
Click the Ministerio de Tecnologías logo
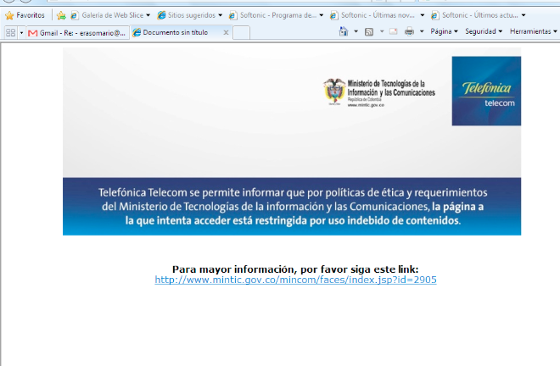point(379,92)
